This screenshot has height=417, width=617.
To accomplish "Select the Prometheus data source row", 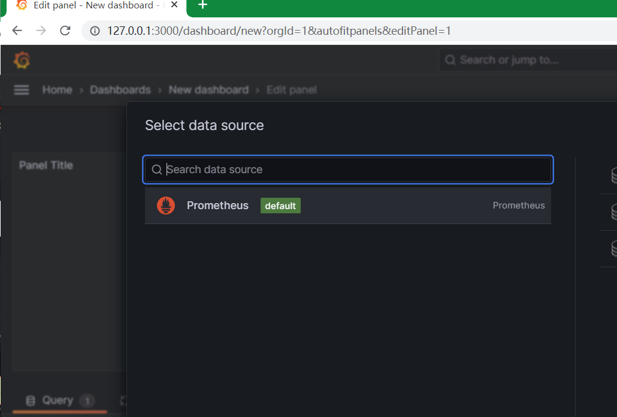I will 348,206.
